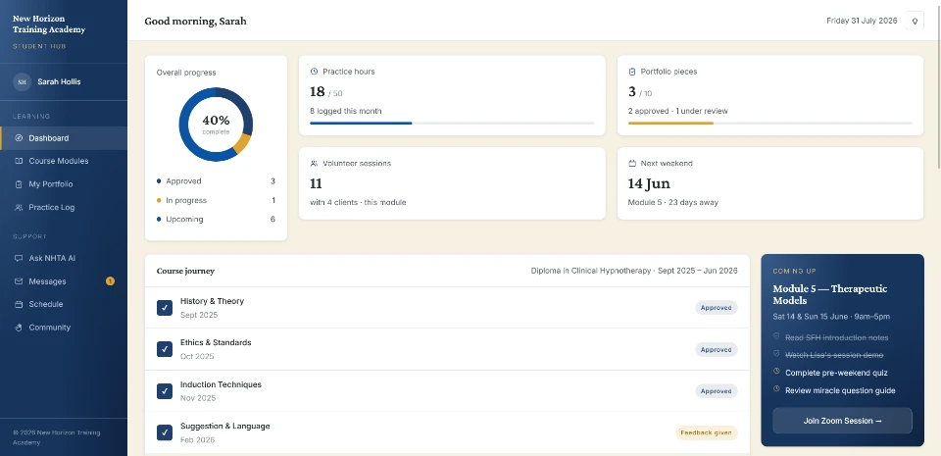Click the 2 approved · 1 under review text

coord(678,111)
